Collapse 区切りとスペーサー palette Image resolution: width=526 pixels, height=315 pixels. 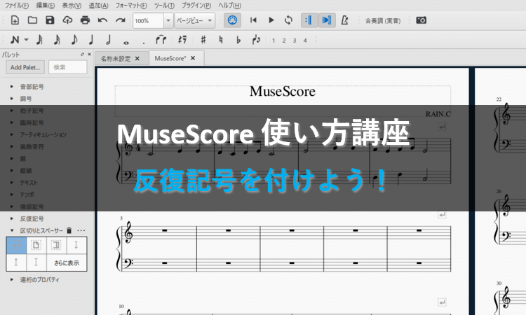pyautogui.click(x=12, y=230)
